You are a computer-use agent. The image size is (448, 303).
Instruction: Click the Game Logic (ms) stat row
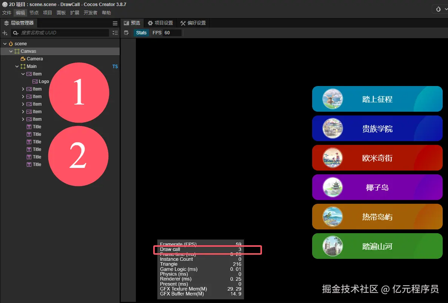[200, 269]
